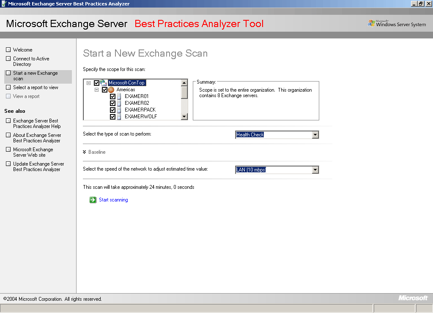Collapse the Americas tree node
The image size is (433, 313).
click(x=96, y=90)
